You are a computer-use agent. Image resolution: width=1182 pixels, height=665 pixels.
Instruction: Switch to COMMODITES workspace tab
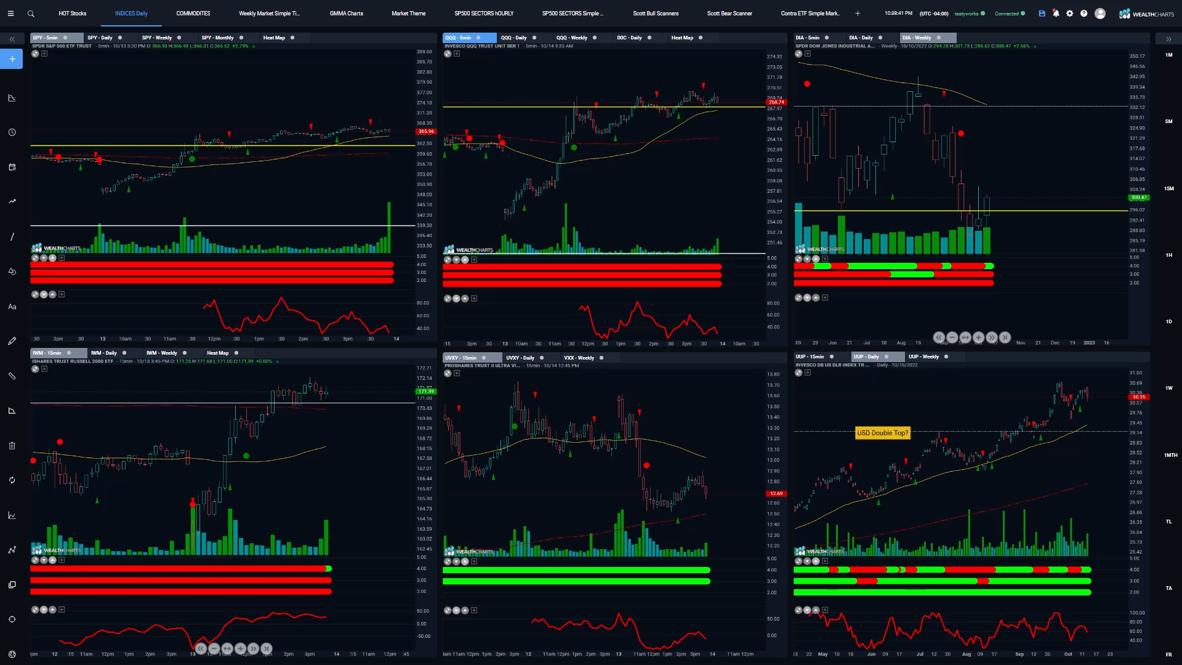193,14
